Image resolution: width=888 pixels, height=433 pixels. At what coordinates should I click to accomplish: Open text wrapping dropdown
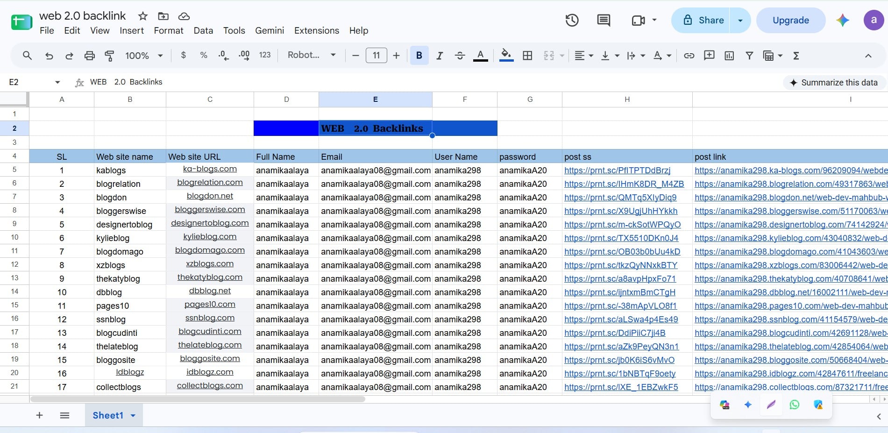[636, 56]
